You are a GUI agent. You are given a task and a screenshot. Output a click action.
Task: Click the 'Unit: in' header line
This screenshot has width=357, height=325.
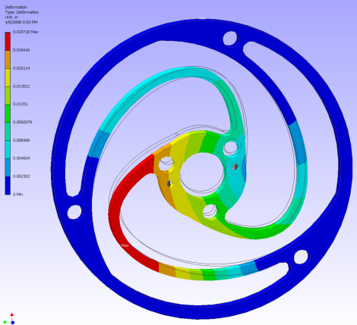pyautogui.click(x=11, y=17)
